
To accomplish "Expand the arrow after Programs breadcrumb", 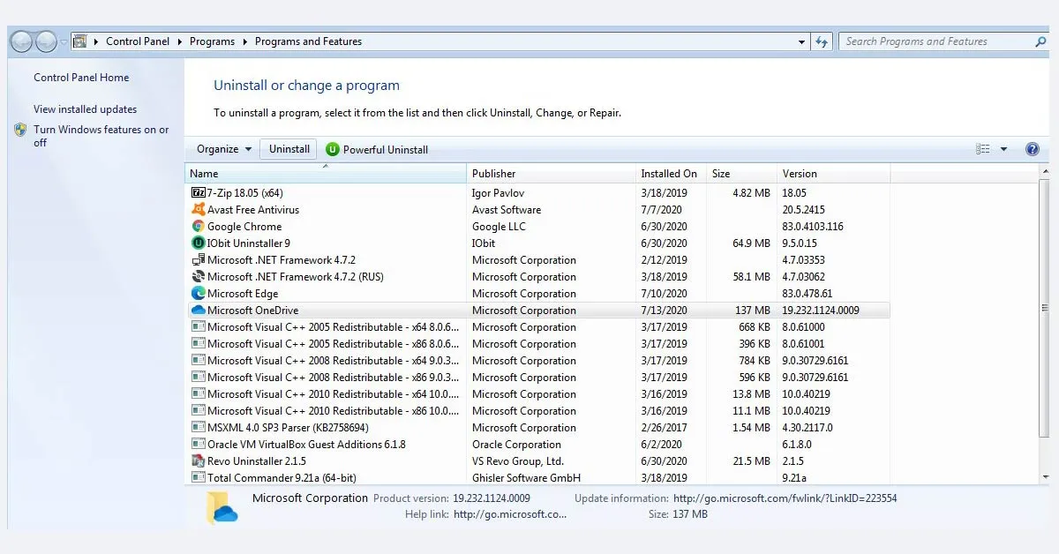I will 245,41.
